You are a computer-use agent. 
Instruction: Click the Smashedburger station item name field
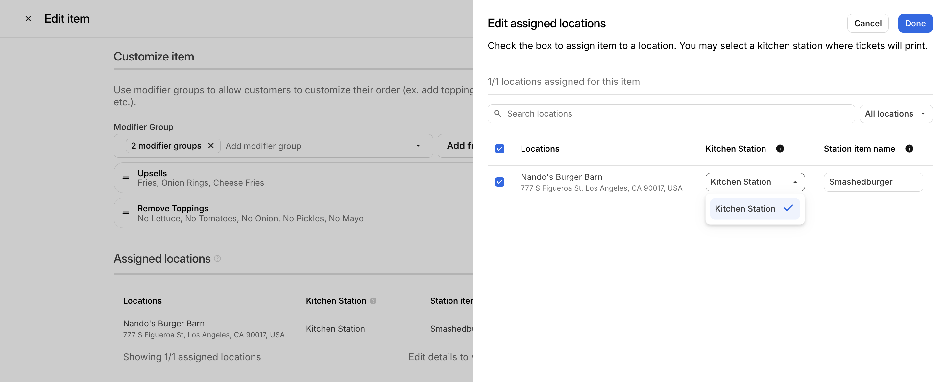pyautogui.click(x=873, y=182)
